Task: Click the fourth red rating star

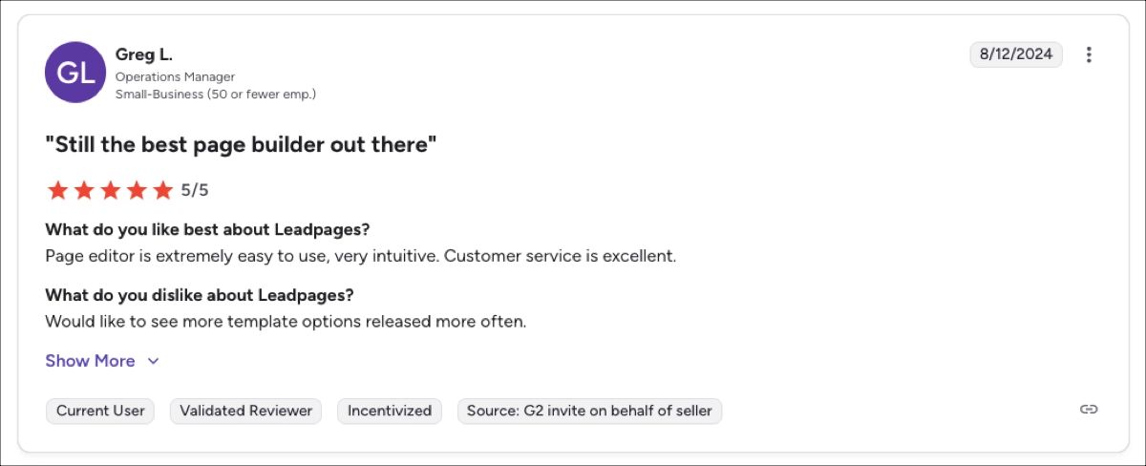Action: point(137,190)
